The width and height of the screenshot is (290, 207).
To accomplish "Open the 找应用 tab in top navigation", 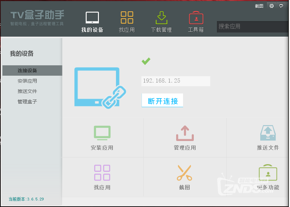I will click(x=127, y=22).
